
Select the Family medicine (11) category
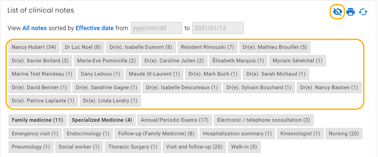(37, 120)
